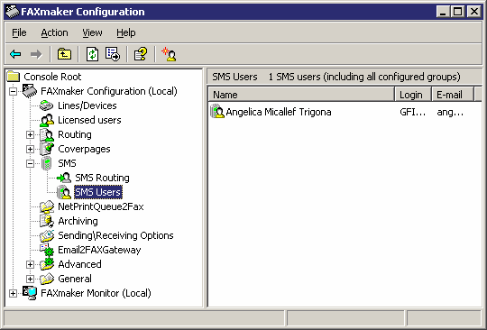
Task: Open the Help menu
Action: [x=125, y=32]
